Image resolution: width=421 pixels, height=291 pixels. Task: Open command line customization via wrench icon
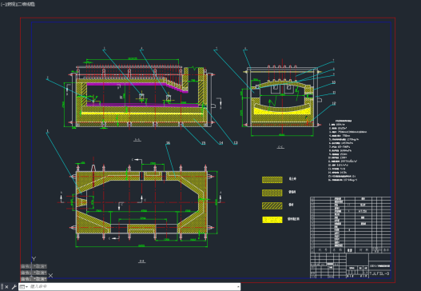coord(14,287)
